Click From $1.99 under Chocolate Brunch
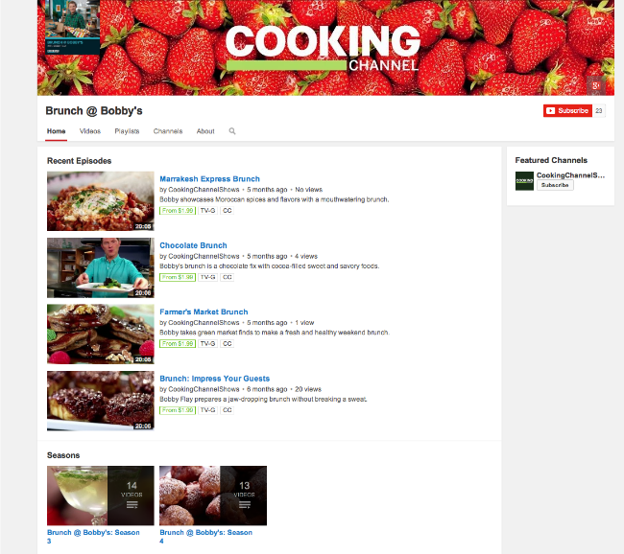Viewport: 624px width, 554px height. 178,277
